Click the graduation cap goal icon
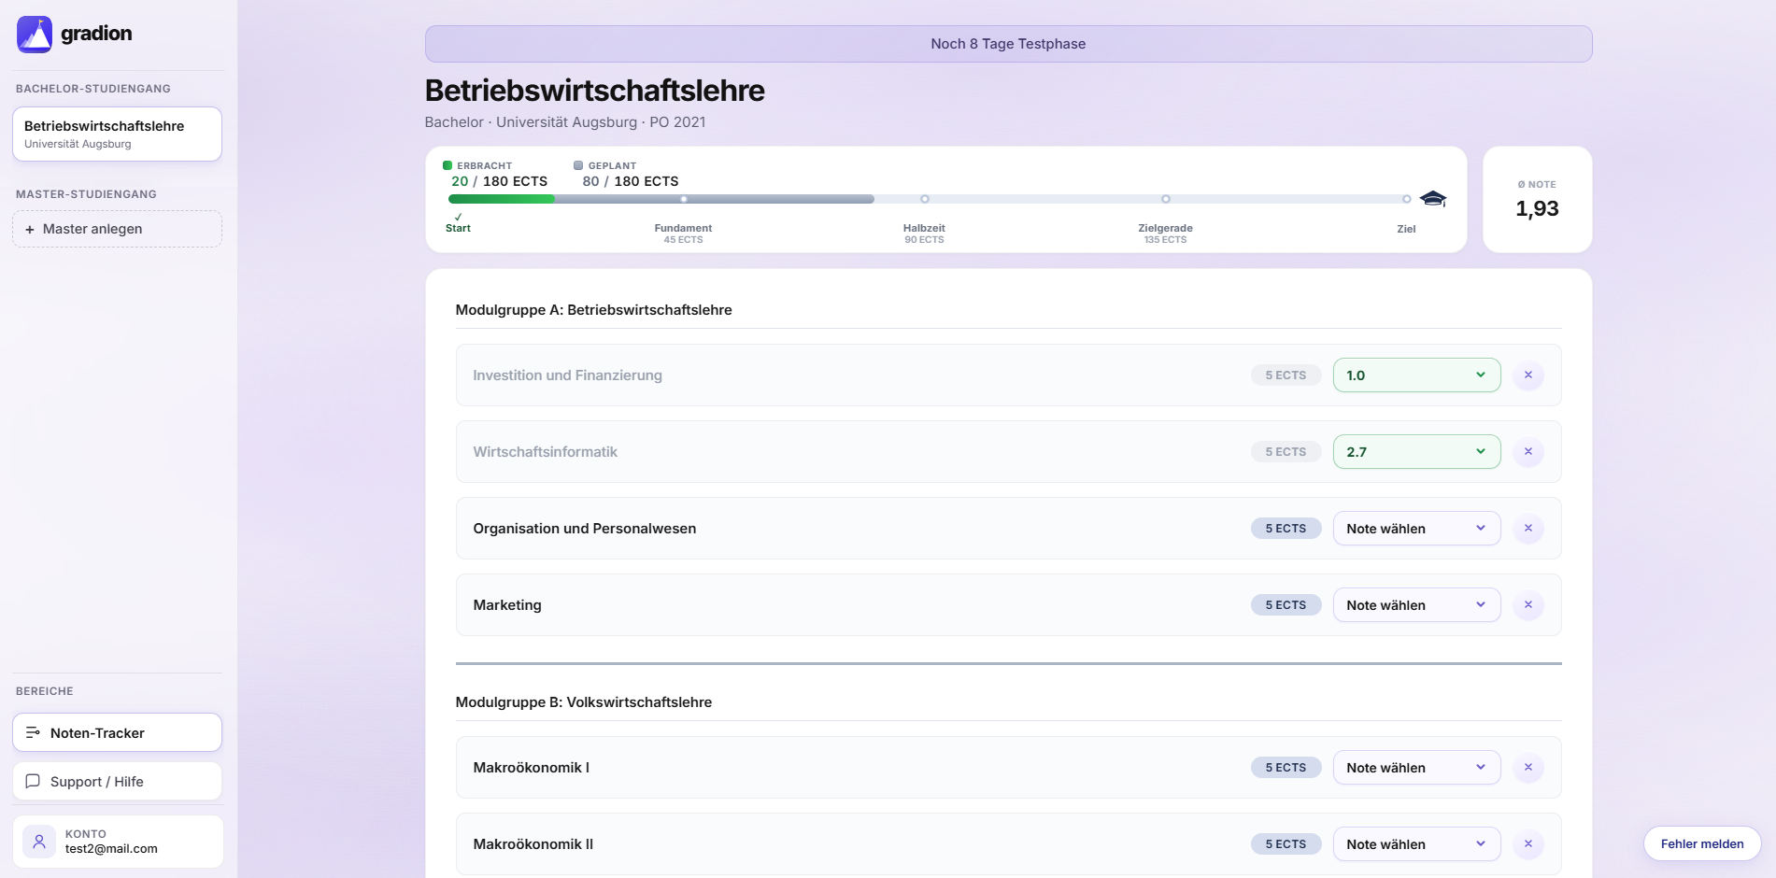 coord(1433,198)
